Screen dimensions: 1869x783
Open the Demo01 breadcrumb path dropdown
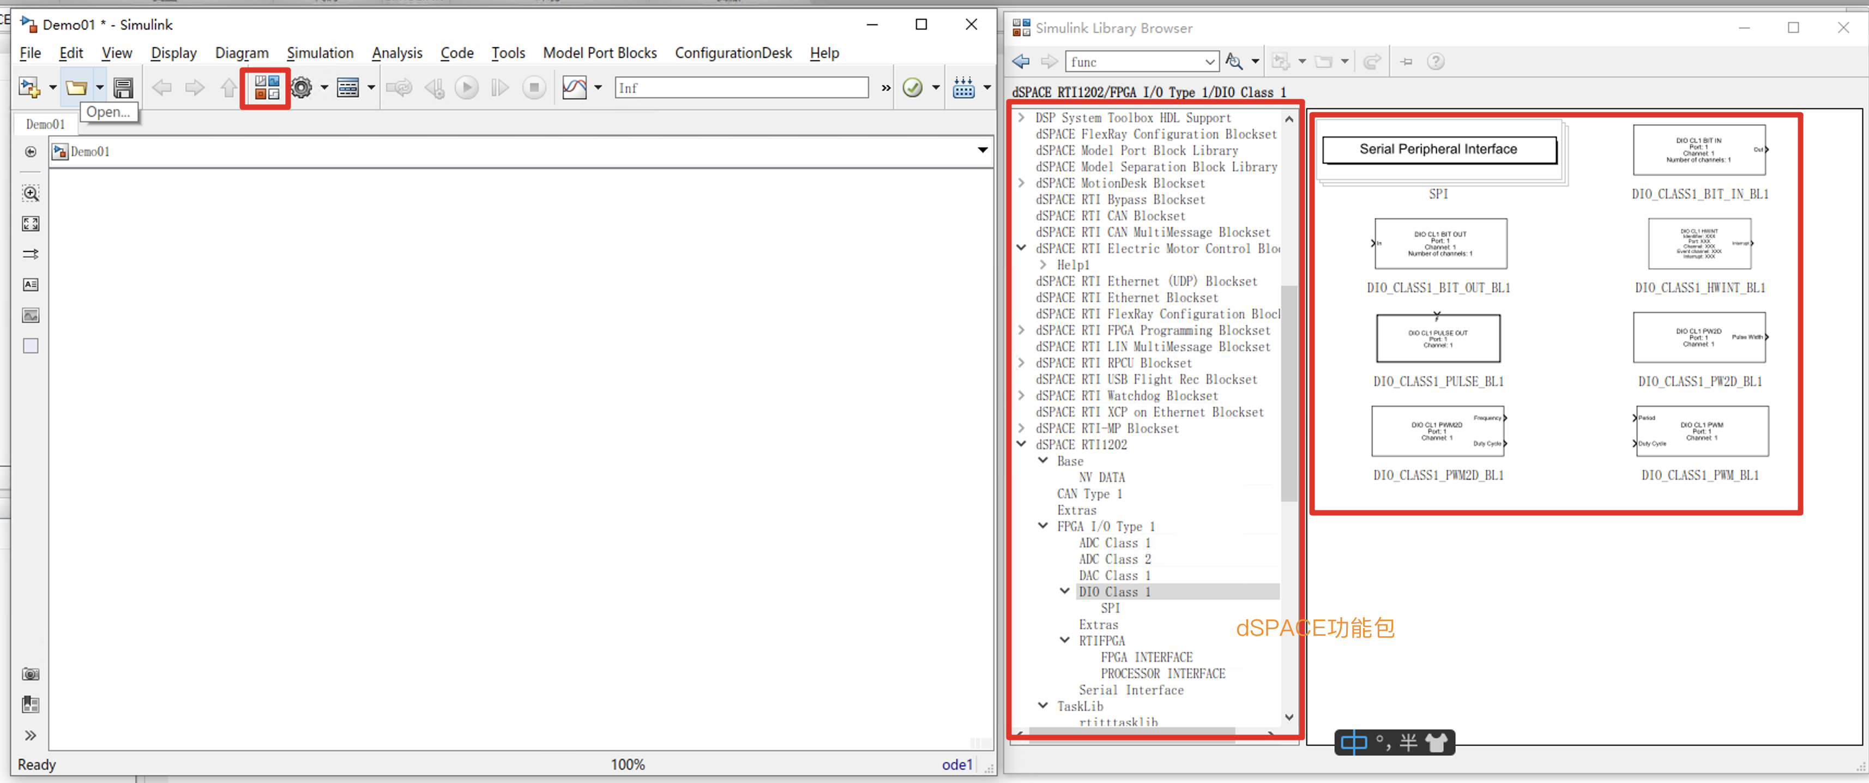(982, 150)
